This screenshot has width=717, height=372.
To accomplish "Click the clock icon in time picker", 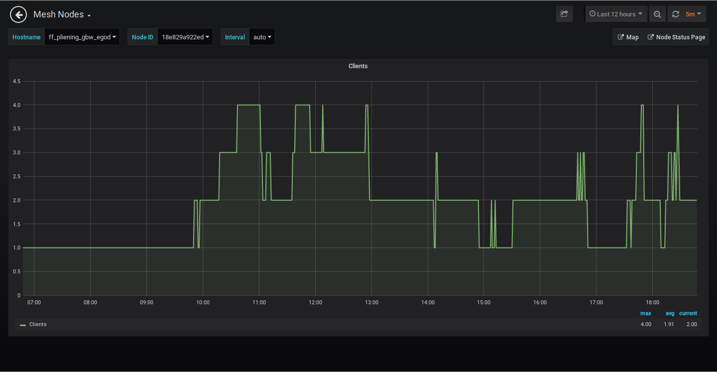I will click(x=593, y=14).
